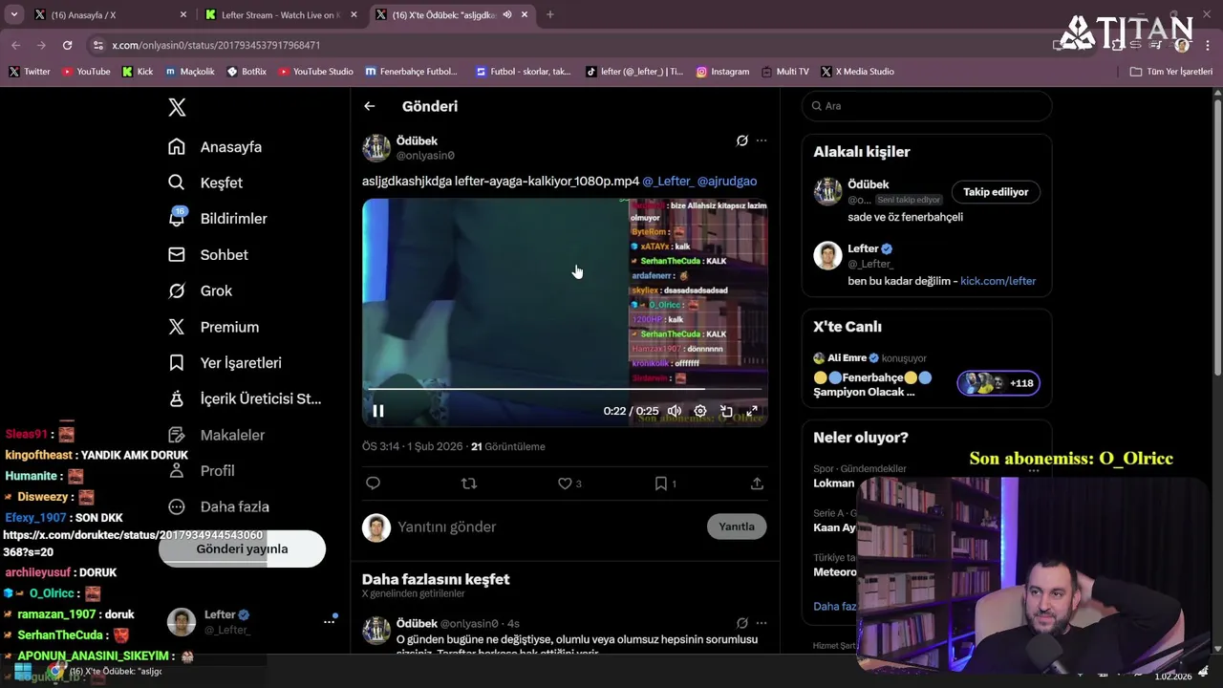Open Instagram bookmark
Image resolution: width=1223 pixels, height=688 pixels.
click(722, 72)
